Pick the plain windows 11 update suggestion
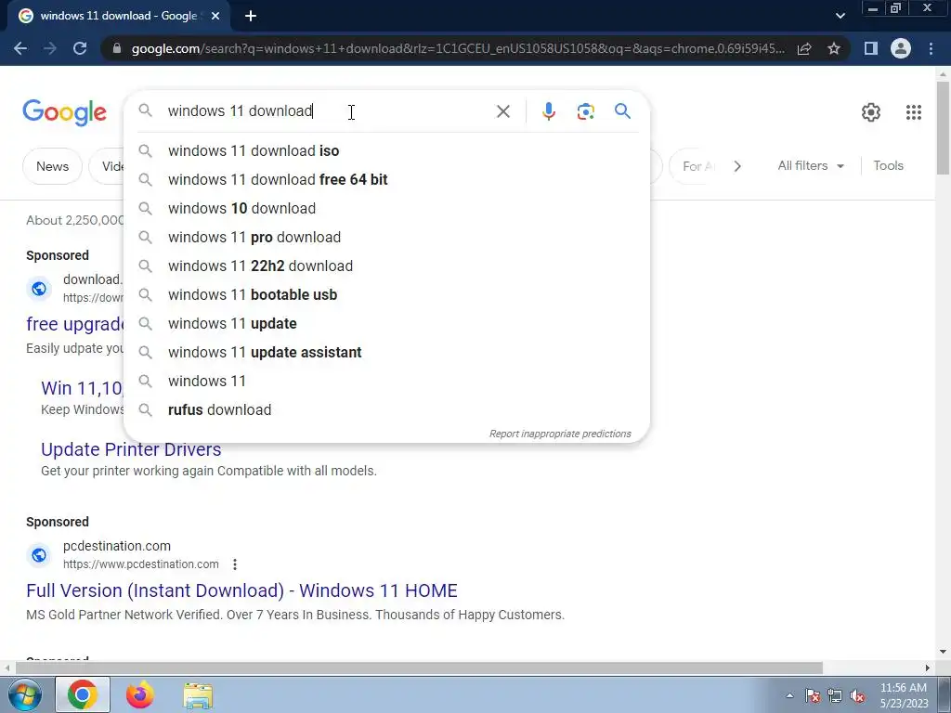 point(386,324)
